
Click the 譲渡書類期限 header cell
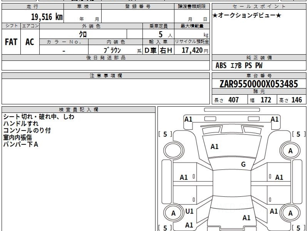(x=192, y=7)
